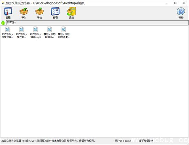Go up one folder with green arrow
The height and width of the screenshot is (145, 189).
click(3, 23)
